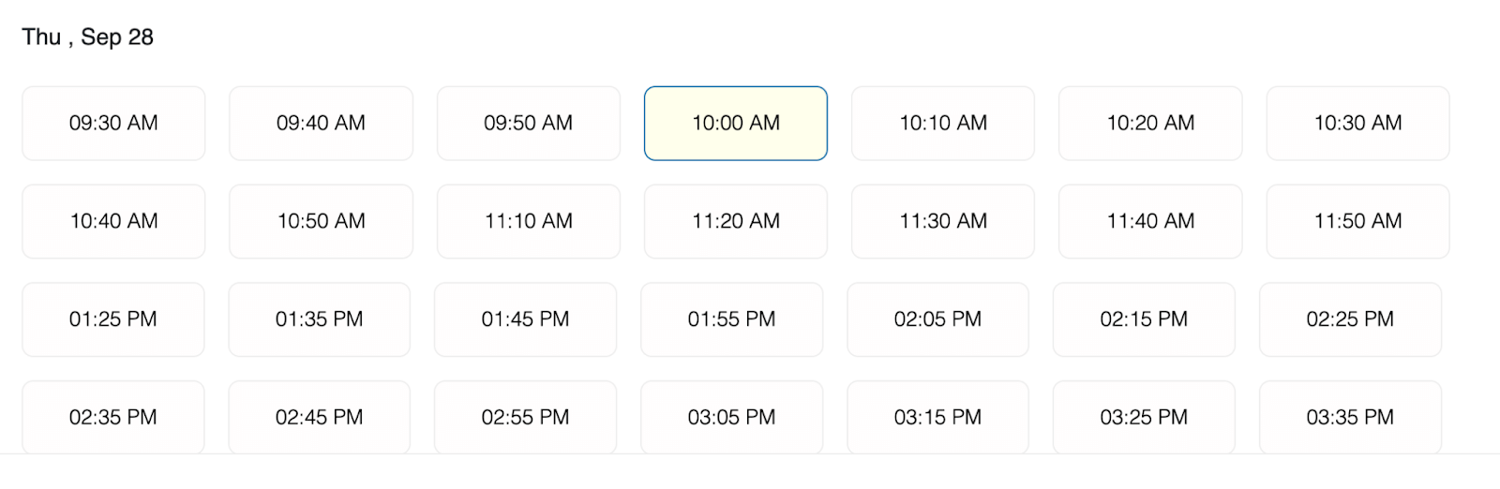This screenshot has height=489, width=1500.
Task: Click the highlighted 10:00 AM slot
Action: coord(736,124)
